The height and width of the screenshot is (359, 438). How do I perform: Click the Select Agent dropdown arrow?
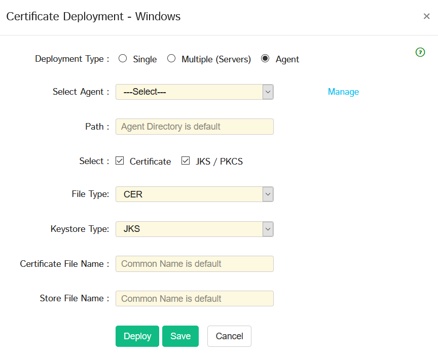268,92
